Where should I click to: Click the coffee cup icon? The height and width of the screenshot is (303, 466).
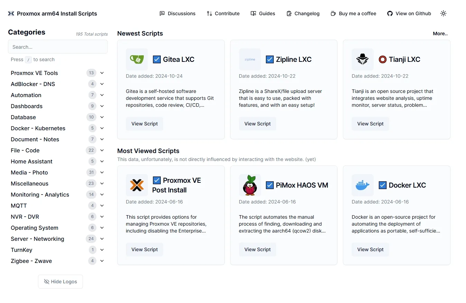(x=333, y=13)
